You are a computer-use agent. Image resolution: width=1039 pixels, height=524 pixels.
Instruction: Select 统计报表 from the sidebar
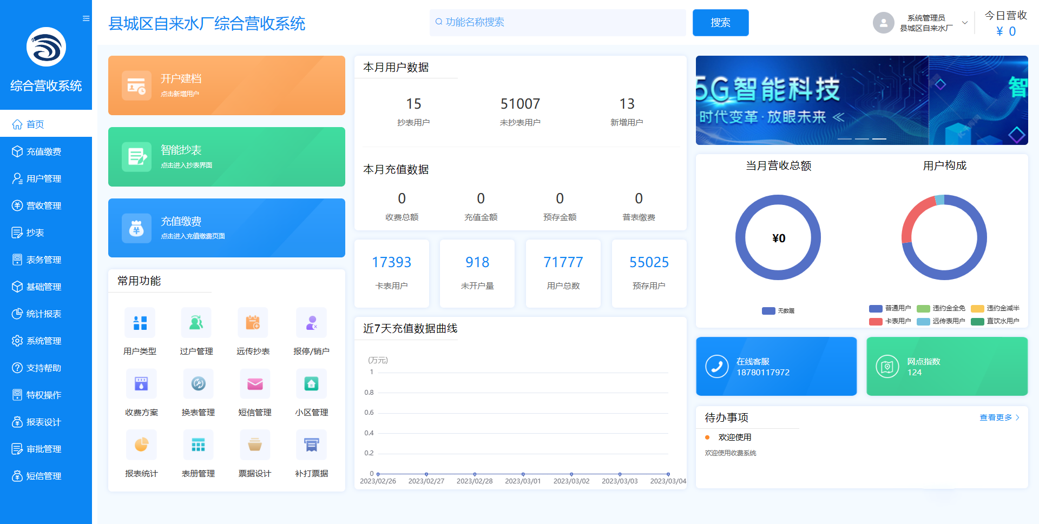click(44, 314)
